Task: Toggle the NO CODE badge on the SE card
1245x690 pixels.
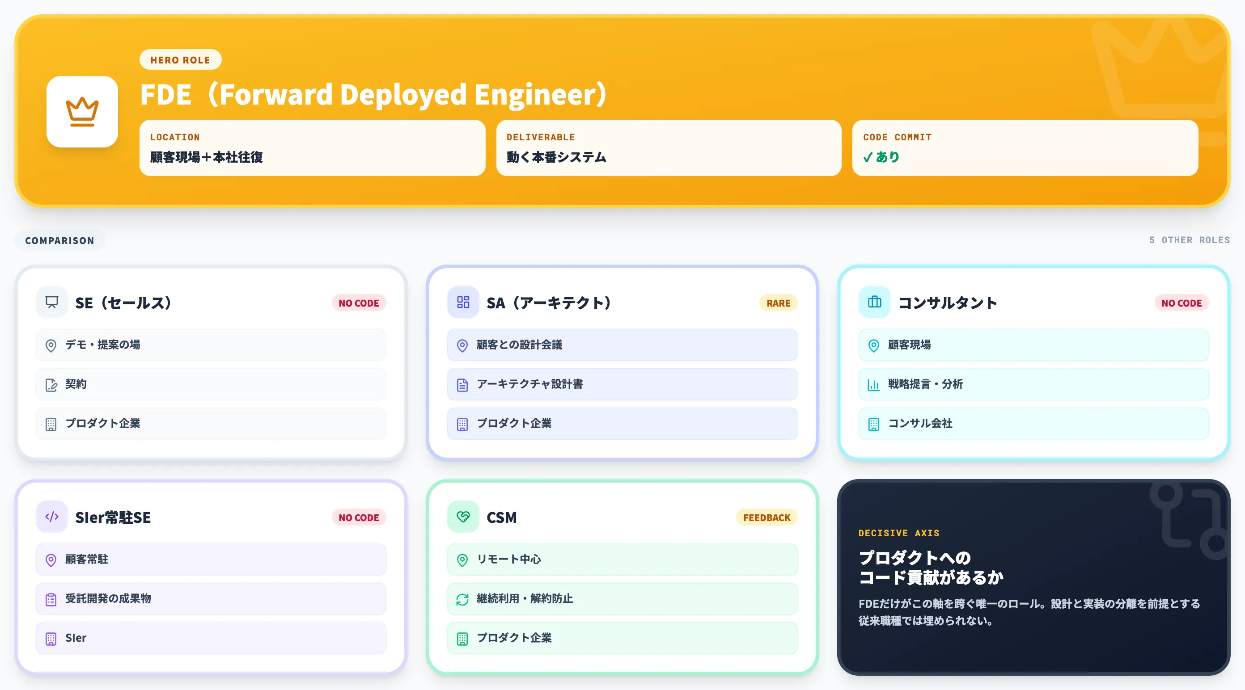Action: pyautogui.click(x=359, y=303)
